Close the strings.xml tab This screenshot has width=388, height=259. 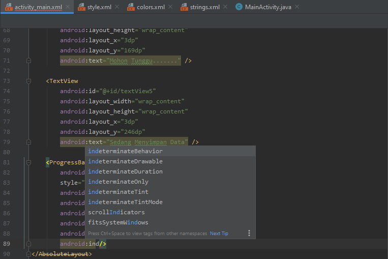point(225,7)
